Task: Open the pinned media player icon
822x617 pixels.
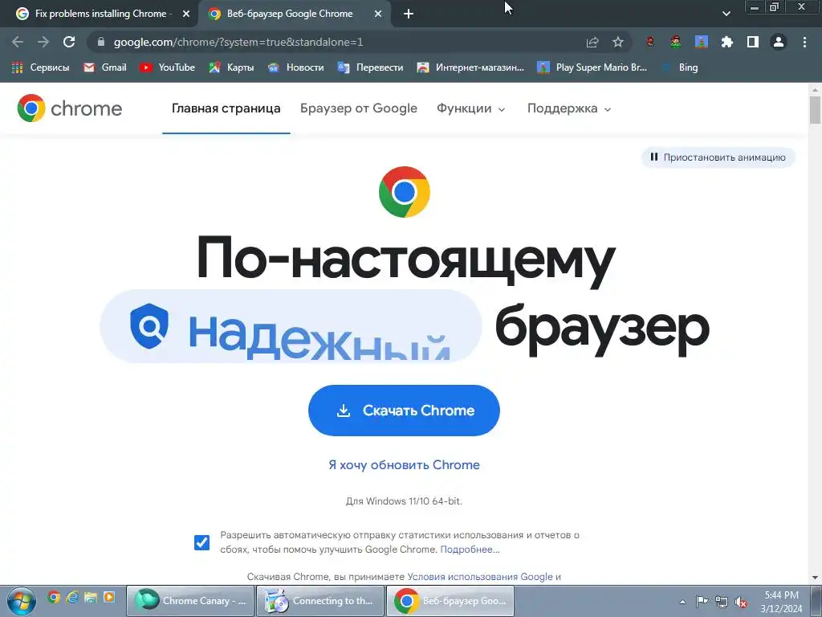Action: 109,597
